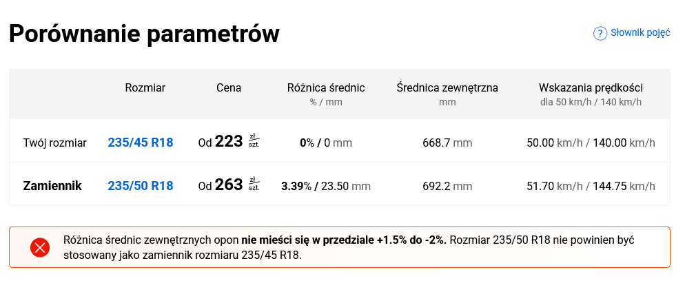685x283 pixels.
Task: Open the 235/45 R18 size link
Action: click(140, 143)
